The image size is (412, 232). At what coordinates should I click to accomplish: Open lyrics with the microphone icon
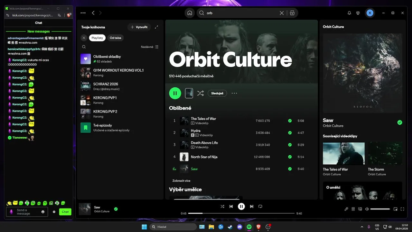point(346,209)
